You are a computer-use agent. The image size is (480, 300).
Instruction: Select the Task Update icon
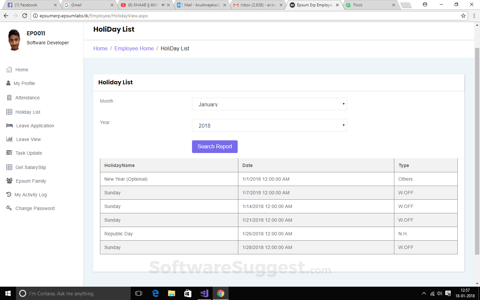pos(9,153)
